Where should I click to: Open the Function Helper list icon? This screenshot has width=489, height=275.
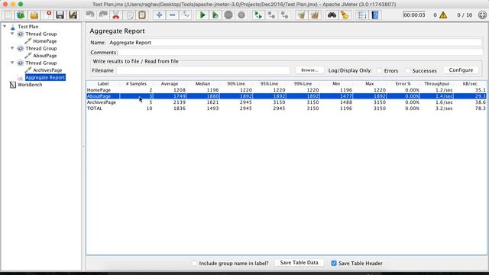(361, 15)
